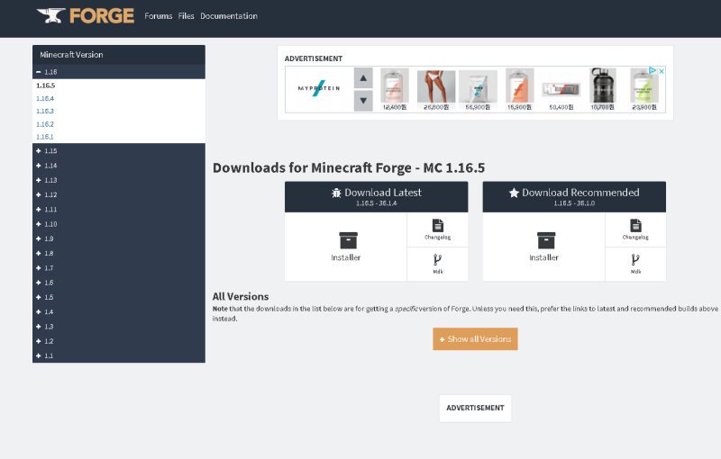Expand the 1.5 version group
The width and height of the screenshot is (721, 459).
point(119,297)
